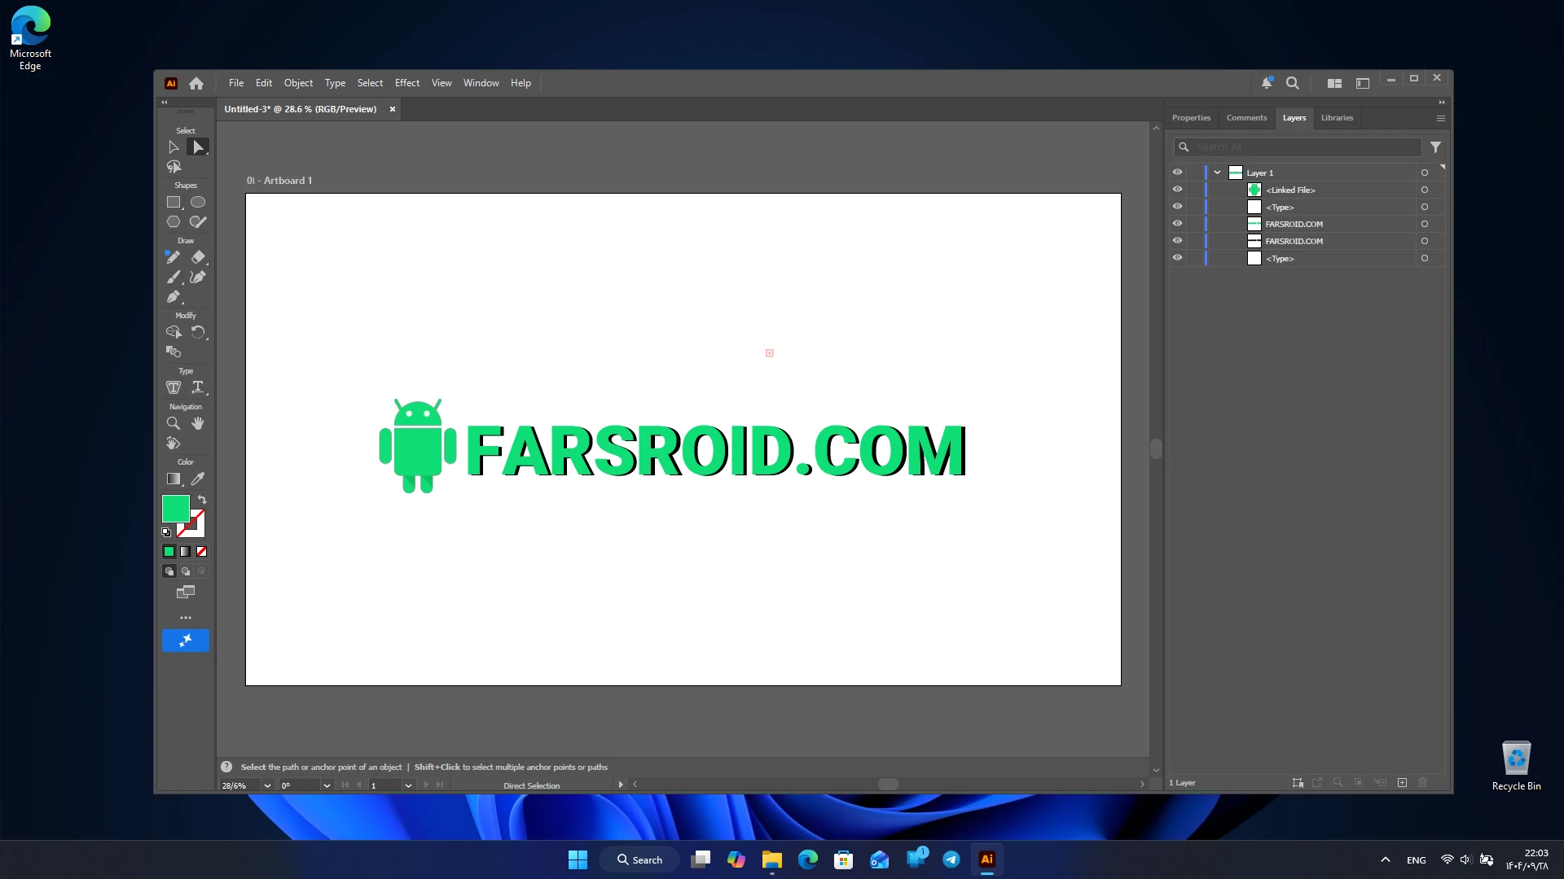Hide the Linked File layer item
Viewport: 1564px width, 879px height.
coord(1177,190)
